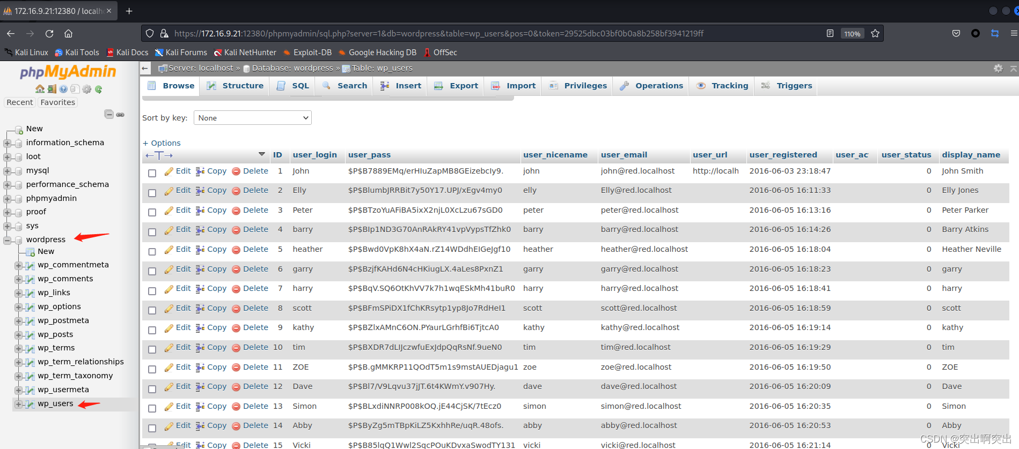This screenshot has width=1019, height=449.
Task: Show the site security shield icon
Action: [150, 33]
